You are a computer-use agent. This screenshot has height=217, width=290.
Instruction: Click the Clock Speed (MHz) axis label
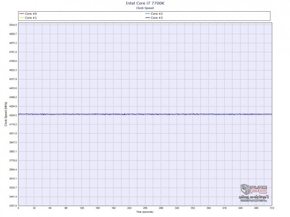[6, 114]
